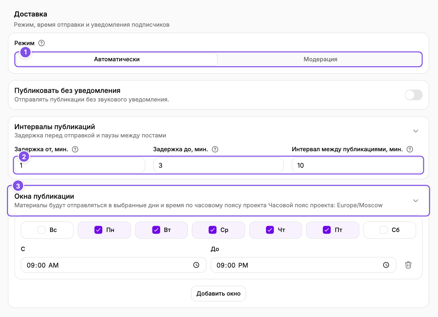Open the help tooltip next to Режим

tap(42, 43)
